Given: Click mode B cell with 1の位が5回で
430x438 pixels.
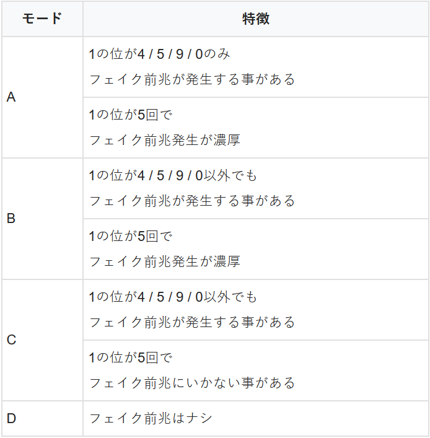Looking at the screenshot, I should click(x=256, y=249).
